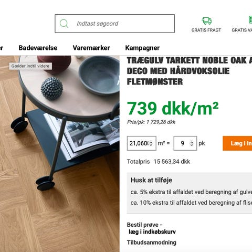Decrease package count with down arrow
252x252 pixels.
(x=192, y=145)
